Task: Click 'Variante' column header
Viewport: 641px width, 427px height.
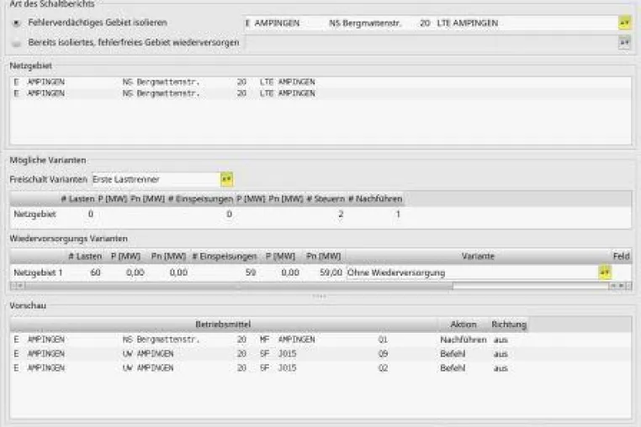Action: click(478, 256)
